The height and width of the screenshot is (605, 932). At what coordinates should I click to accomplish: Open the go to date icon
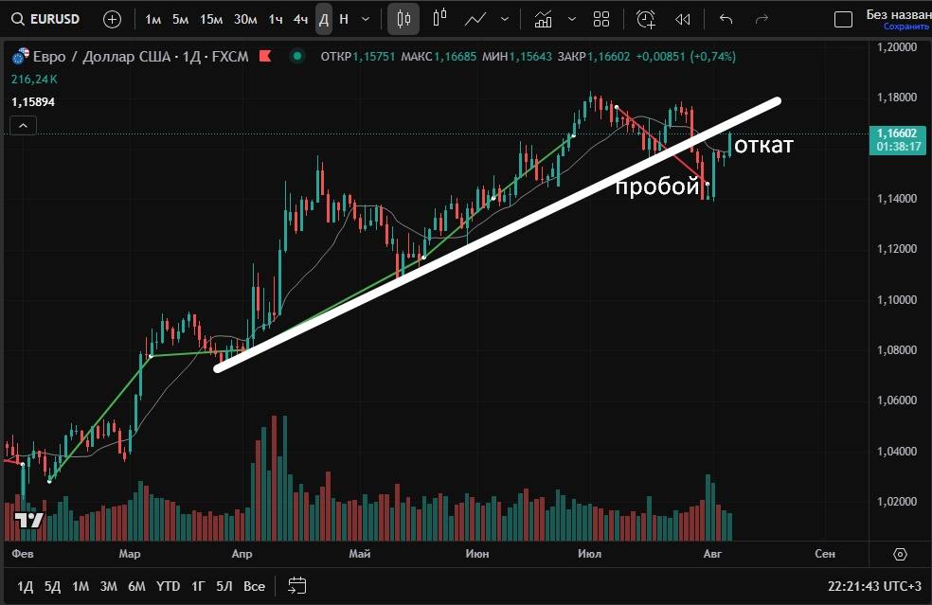[x=297, y=586]
